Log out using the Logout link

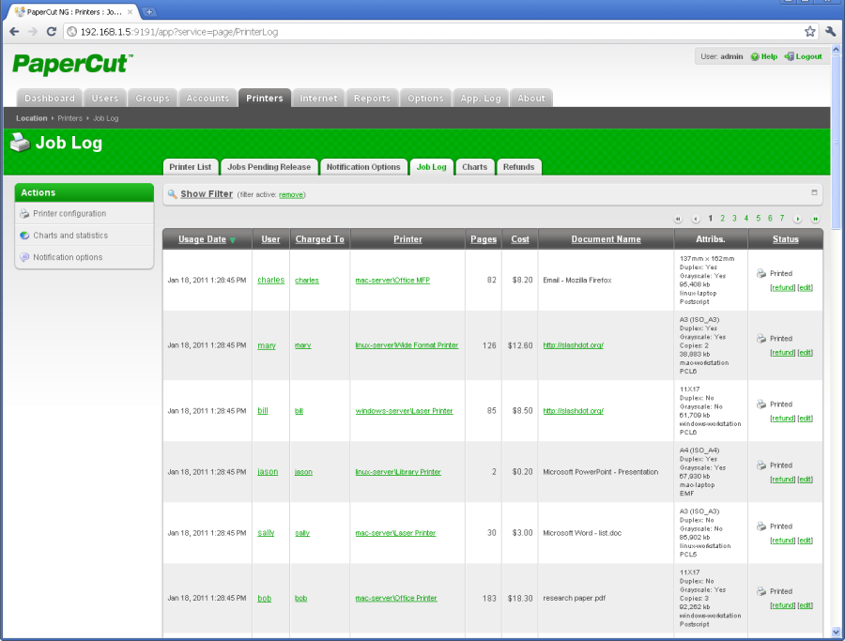[807, 56]
